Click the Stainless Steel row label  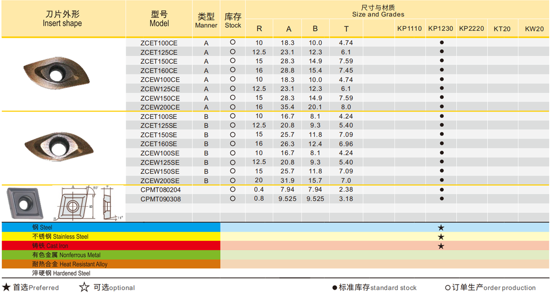61,236
